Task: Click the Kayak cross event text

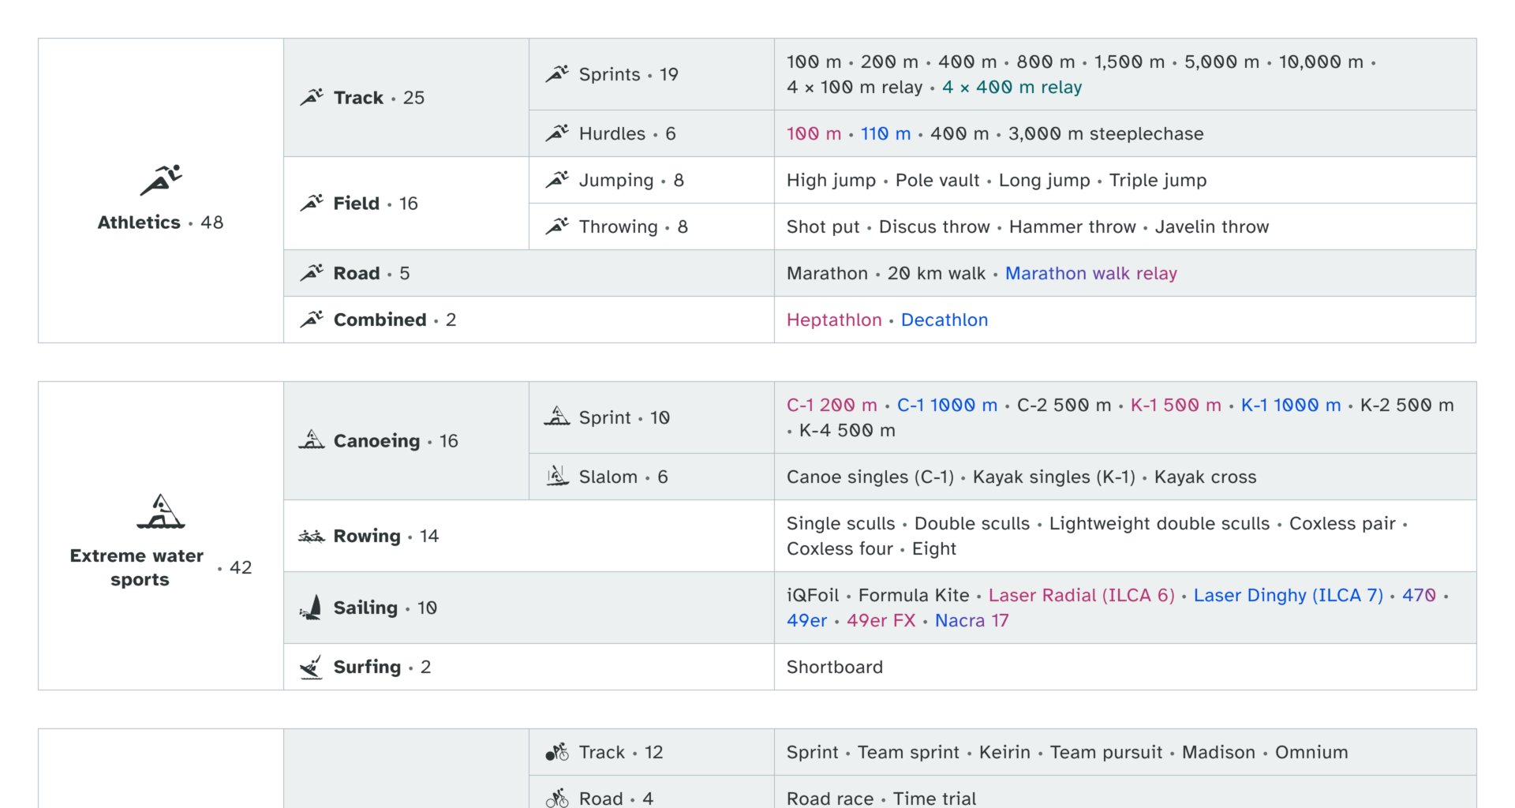Action: coord(1205,477)
